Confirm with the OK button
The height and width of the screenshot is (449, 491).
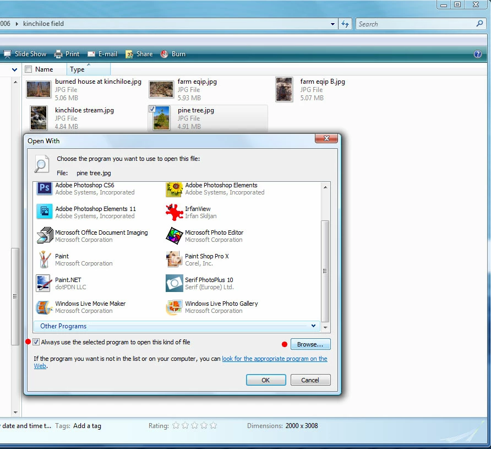click(266, 380)
